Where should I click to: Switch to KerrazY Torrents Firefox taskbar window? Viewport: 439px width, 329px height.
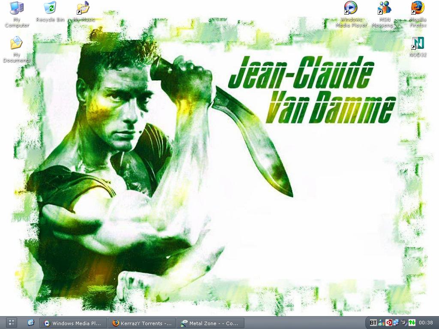pos(142,323)
